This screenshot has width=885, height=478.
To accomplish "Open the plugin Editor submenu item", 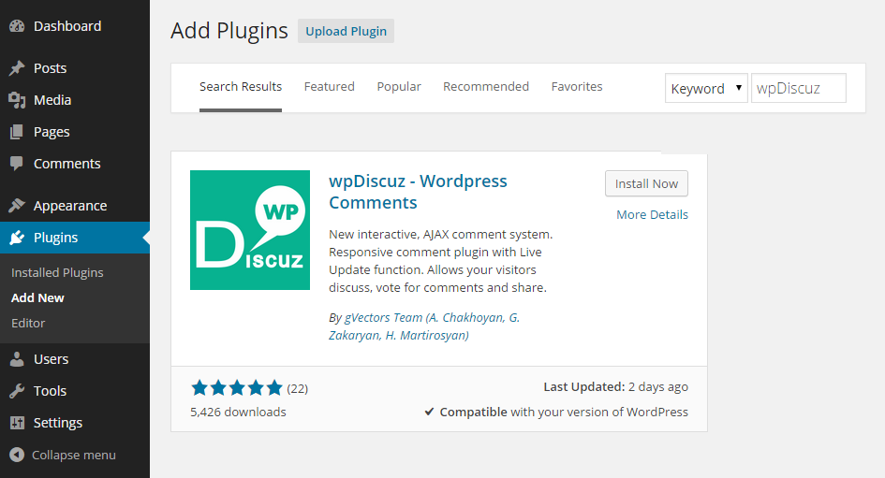I will [28, 323].
